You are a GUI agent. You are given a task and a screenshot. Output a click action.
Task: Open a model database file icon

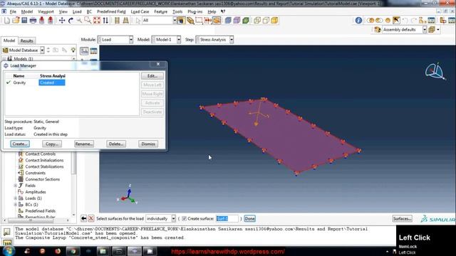[16, 21]
